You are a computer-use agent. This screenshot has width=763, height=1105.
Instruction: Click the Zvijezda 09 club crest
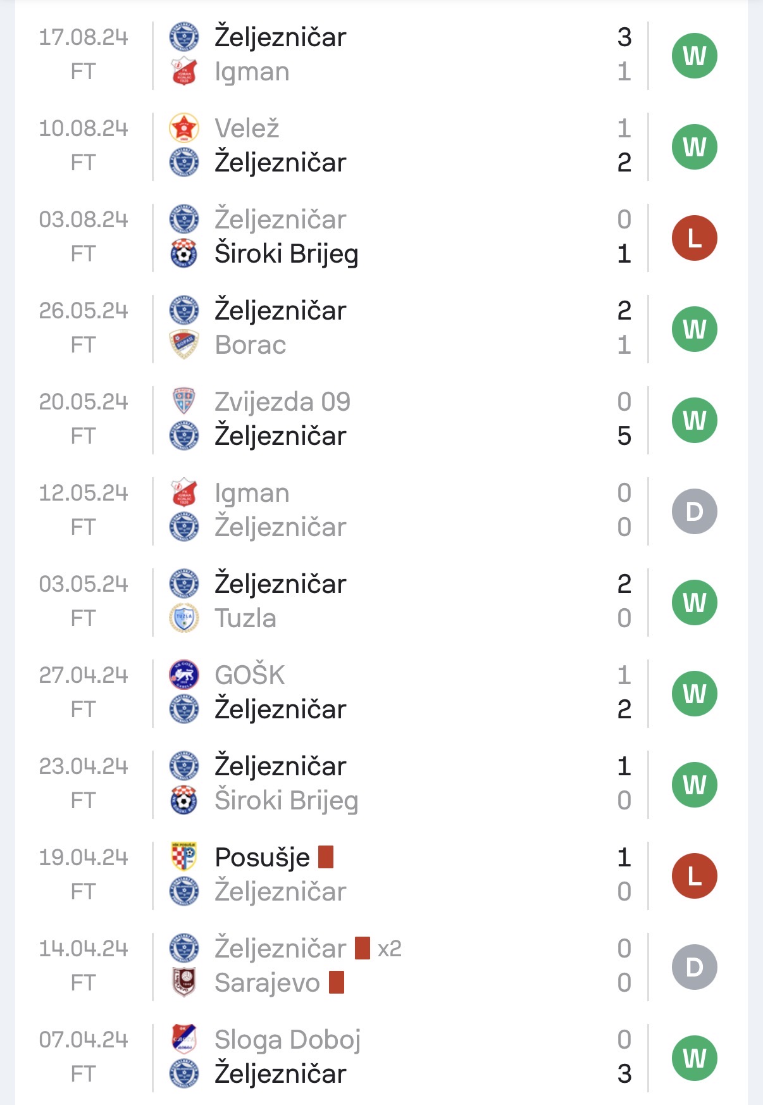coord(184,402)
